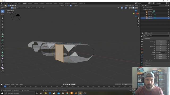Open the rotation Mode XYZ Euler dropdown
The height and width of the screenshot is (95, 170).
click(x=161, y=53)
